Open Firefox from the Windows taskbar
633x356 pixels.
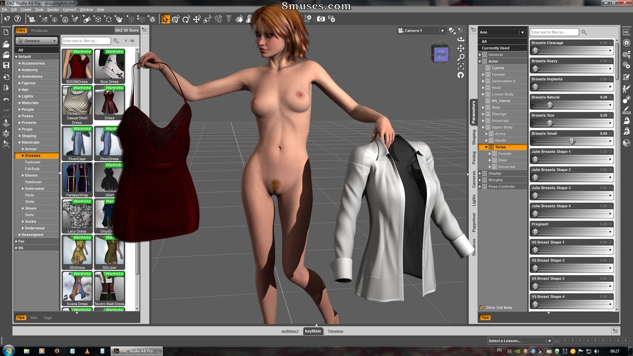(57, 351)
